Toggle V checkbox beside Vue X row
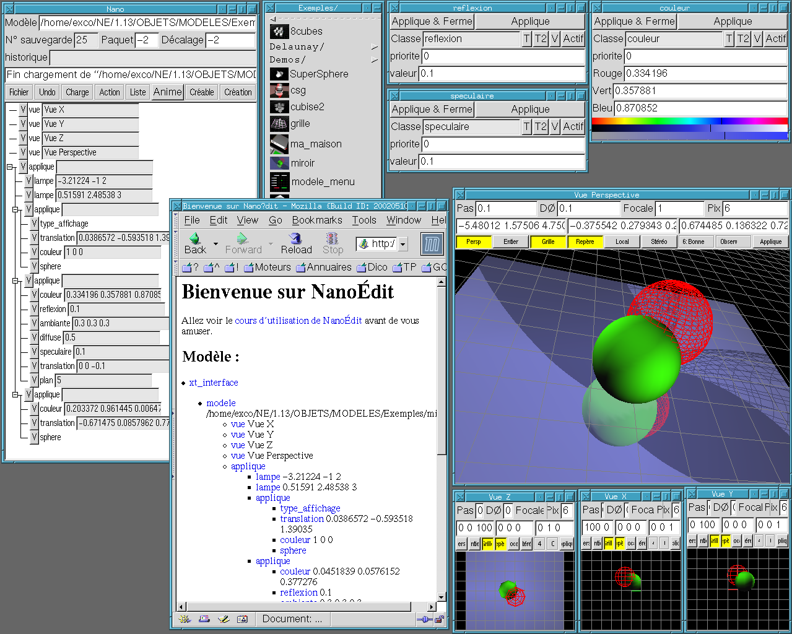 tap(23, 110)
